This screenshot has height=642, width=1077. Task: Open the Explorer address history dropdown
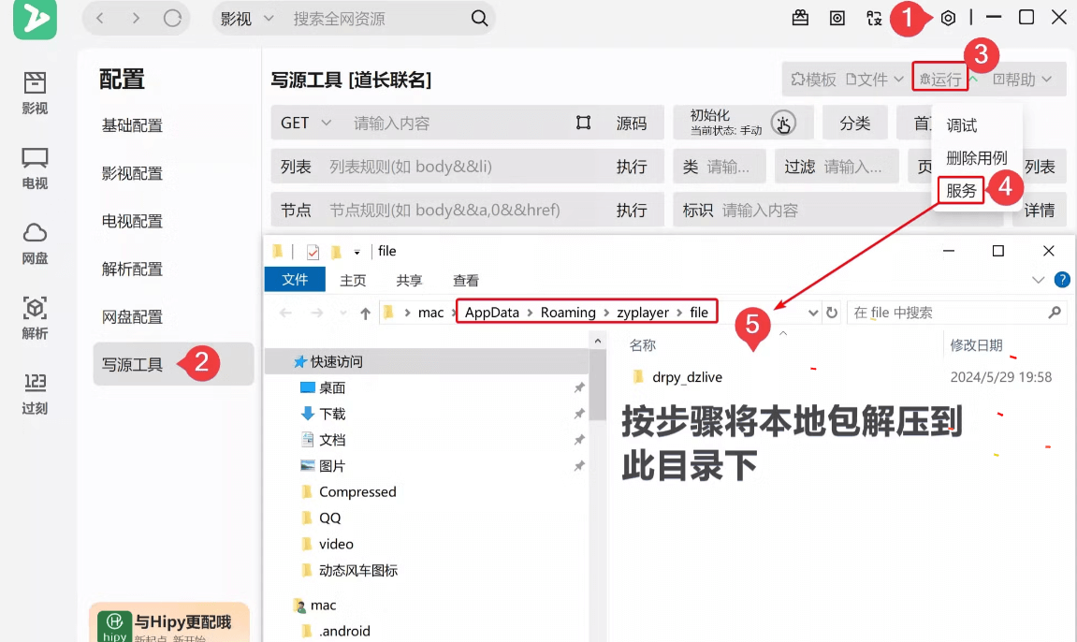click(813, 314)
